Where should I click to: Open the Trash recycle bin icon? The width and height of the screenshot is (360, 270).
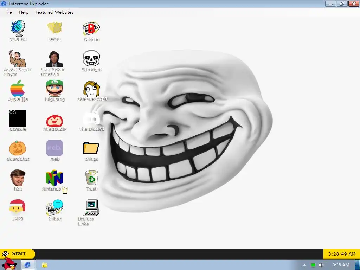click(92, 178)
